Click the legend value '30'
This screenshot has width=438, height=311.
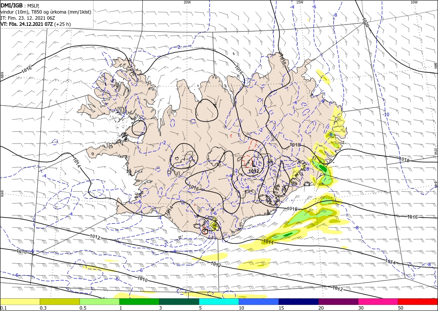coord(361,308)
